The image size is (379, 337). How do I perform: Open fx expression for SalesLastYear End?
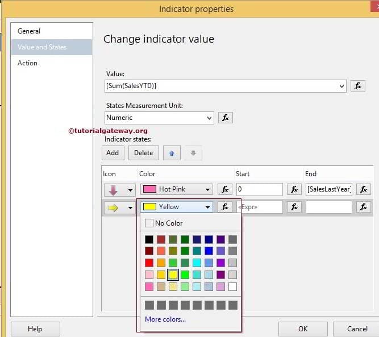pyautogui.click(x=364, y=189)
